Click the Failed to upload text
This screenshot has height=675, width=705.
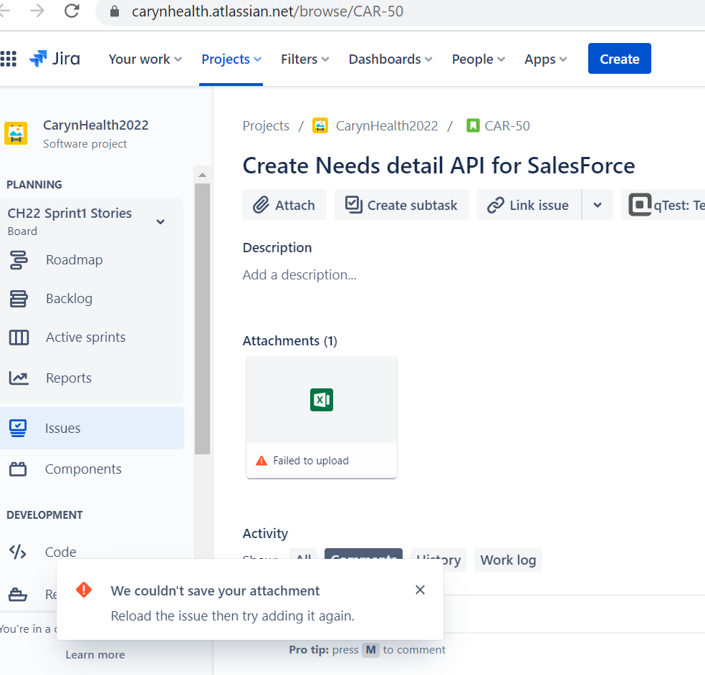311,461
